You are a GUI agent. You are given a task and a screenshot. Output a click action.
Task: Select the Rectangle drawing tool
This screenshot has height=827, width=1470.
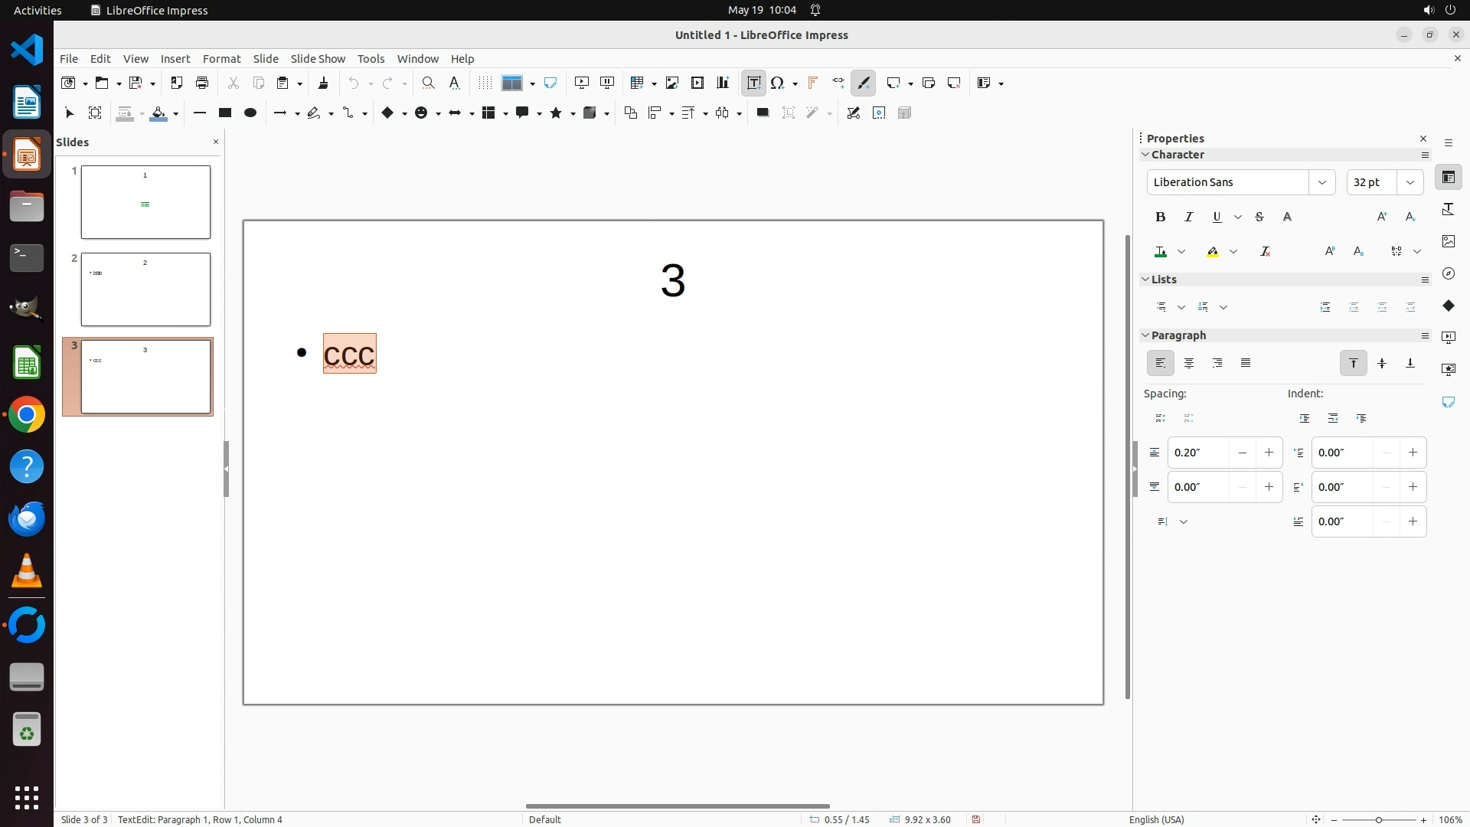pyautogui.click(x=224, y=113)
